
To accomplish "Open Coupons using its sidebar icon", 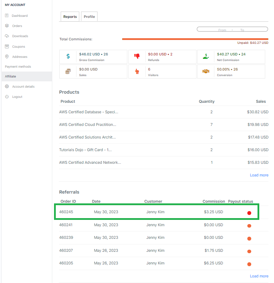I will [6, 46].
